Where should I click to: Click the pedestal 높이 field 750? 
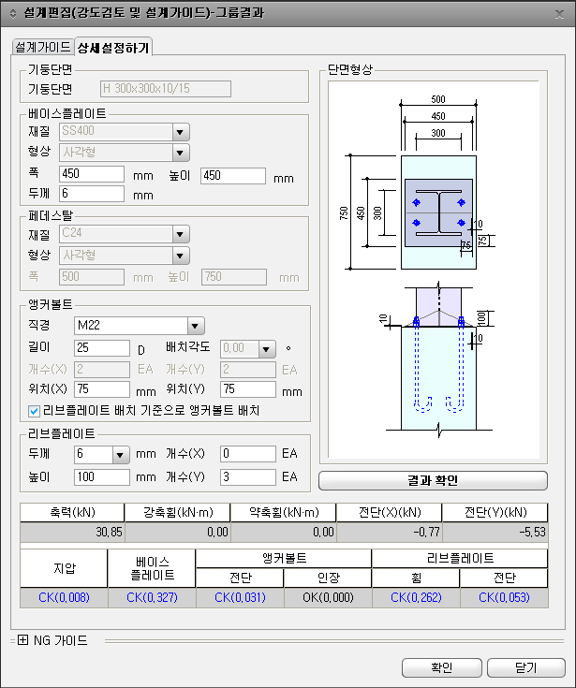click(234, 277)
